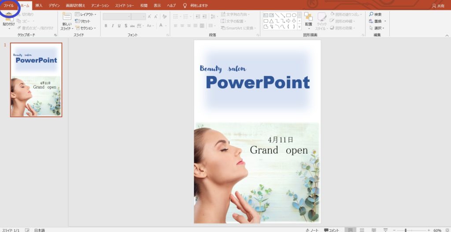This screenshot has width=451, height=232.
Task: Click Convert to SmartArt (SmartArt に変換)
Action: [x=238, y=28]
